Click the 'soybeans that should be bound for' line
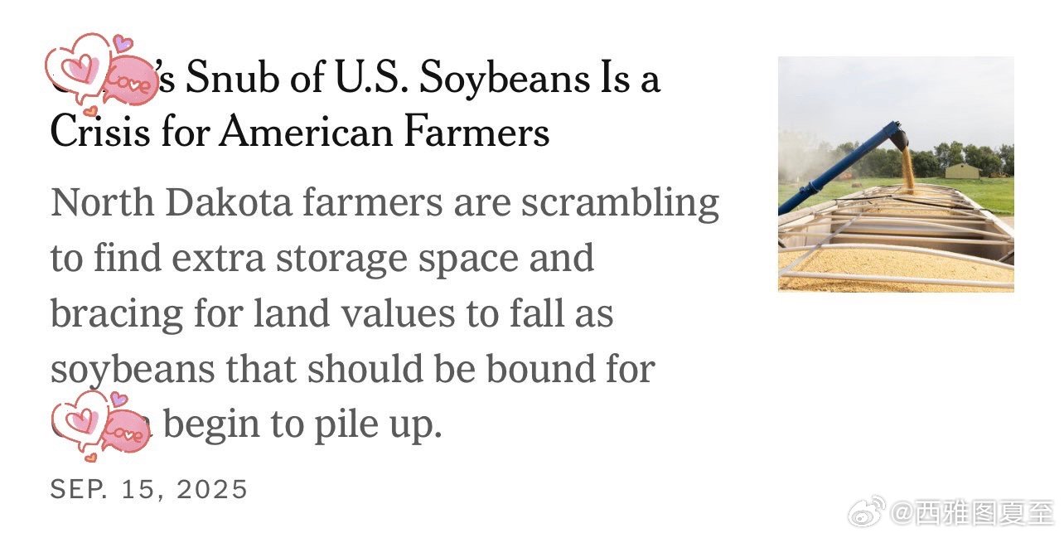The height and width of the screenshot is (538, 1064). (353, 371)
